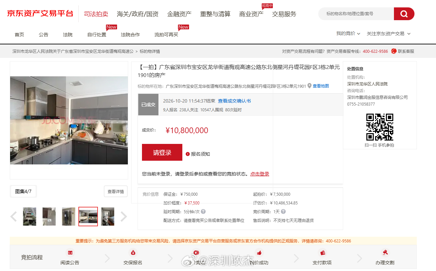Open the 司法拍卖 tab
Image resolution: width=436 pixels, height=271 pixels.
[96, 14]
